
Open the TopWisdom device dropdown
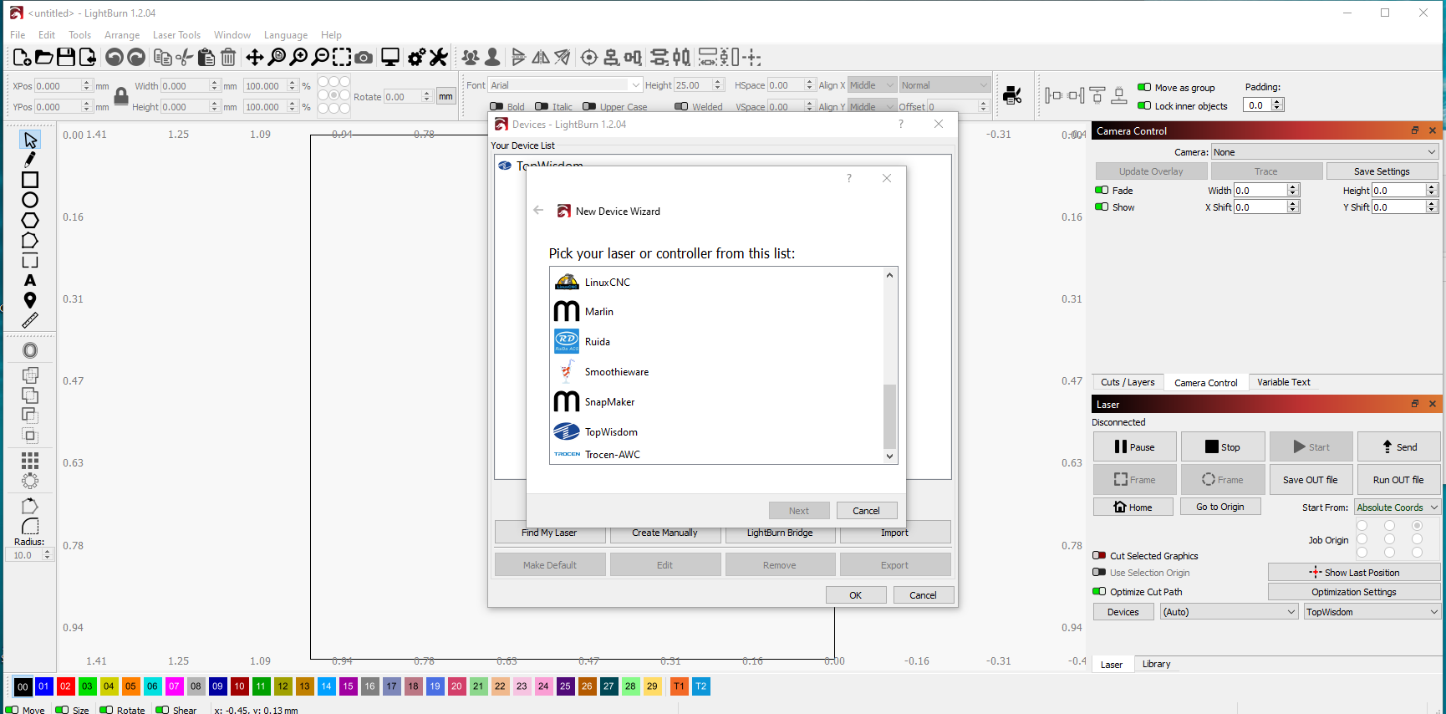coord(1372,612)
